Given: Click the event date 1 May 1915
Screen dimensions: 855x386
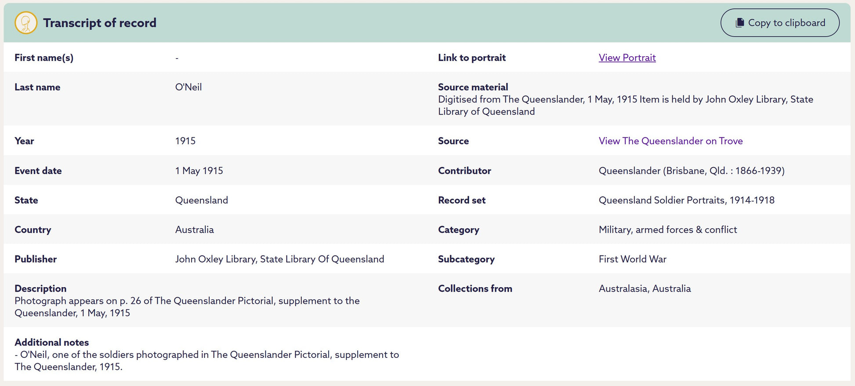Looking at the screenshot, I should [x=199, y=171].
